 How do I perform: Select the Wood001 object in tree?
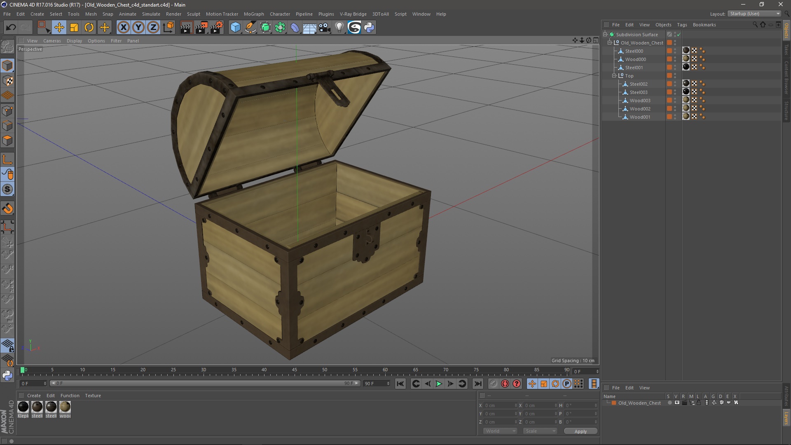pos(640,117)
